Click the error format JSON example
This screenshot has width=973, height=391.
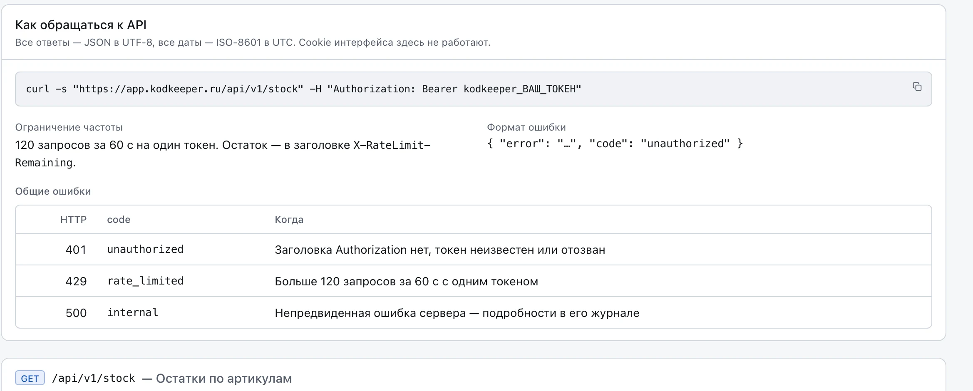click(615, 144)
